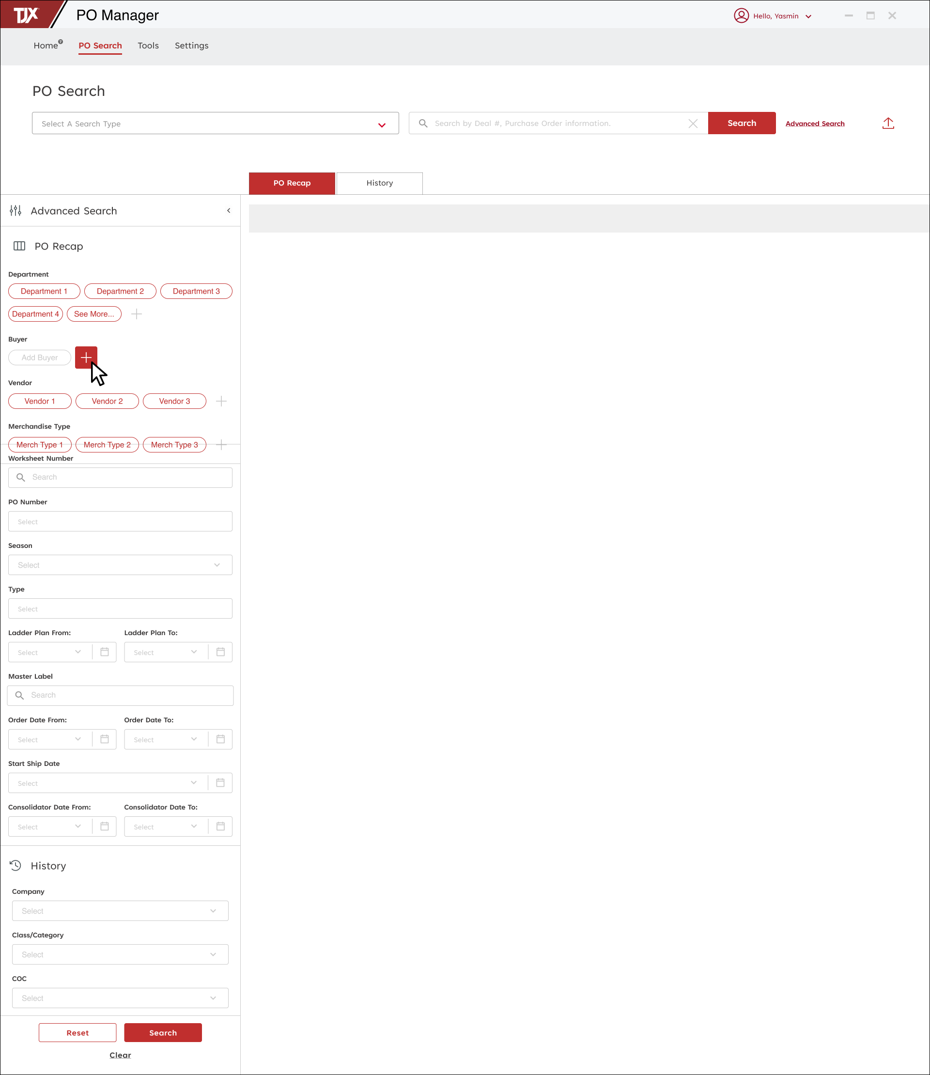The image size is (930, 1075).
Task: Open the Advanced Search link
Action: tap(815, 124)
